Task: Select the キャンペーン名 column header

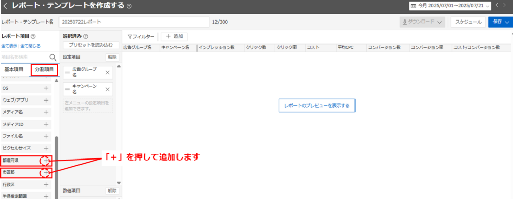Action: pos(175,48)
